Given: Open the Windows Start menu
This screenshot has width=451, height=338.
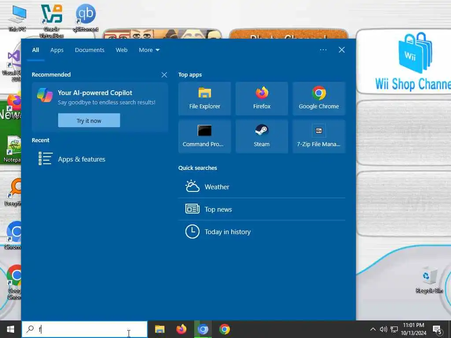Looking at the screenshot, I should tap(11, 329).
